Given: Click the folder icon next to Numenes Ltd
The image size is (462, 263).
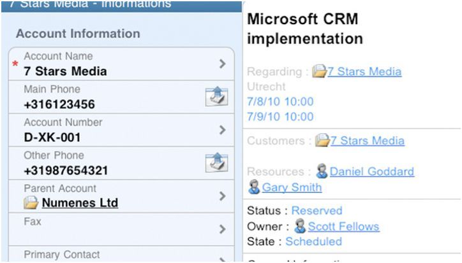Looking at the screenshot, I should [x=31, y=204].
